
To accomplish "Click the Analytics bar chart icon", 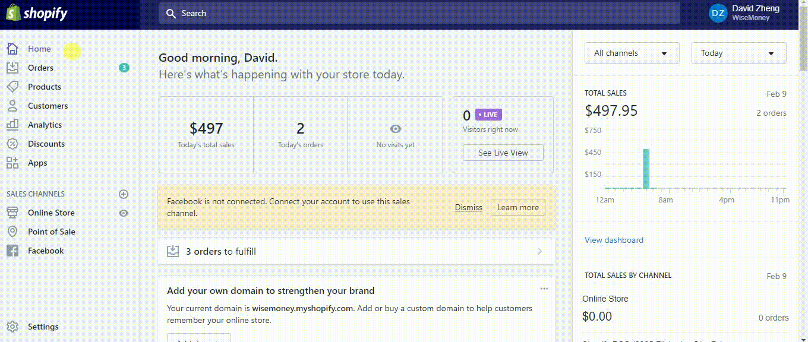I will [x=12, y=125].
